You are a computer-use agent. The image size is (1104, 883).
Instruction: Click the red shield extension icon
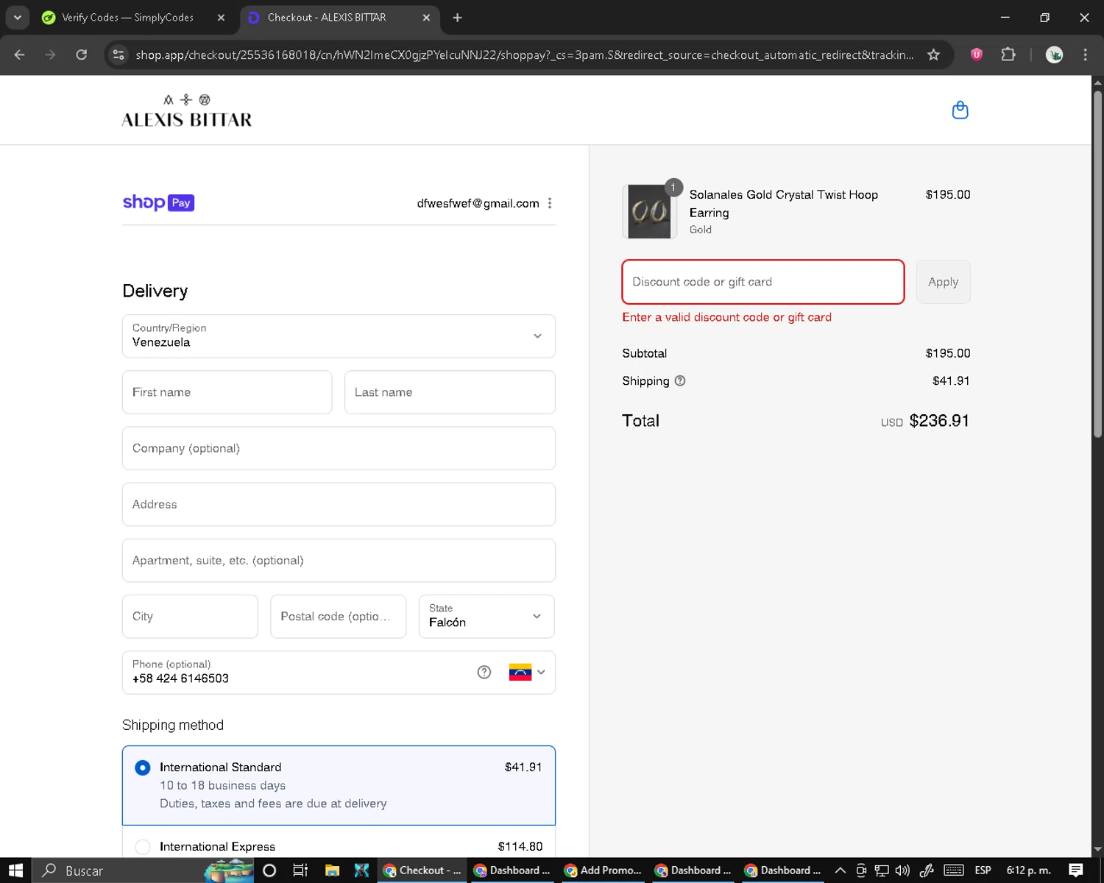pos(977,54)
